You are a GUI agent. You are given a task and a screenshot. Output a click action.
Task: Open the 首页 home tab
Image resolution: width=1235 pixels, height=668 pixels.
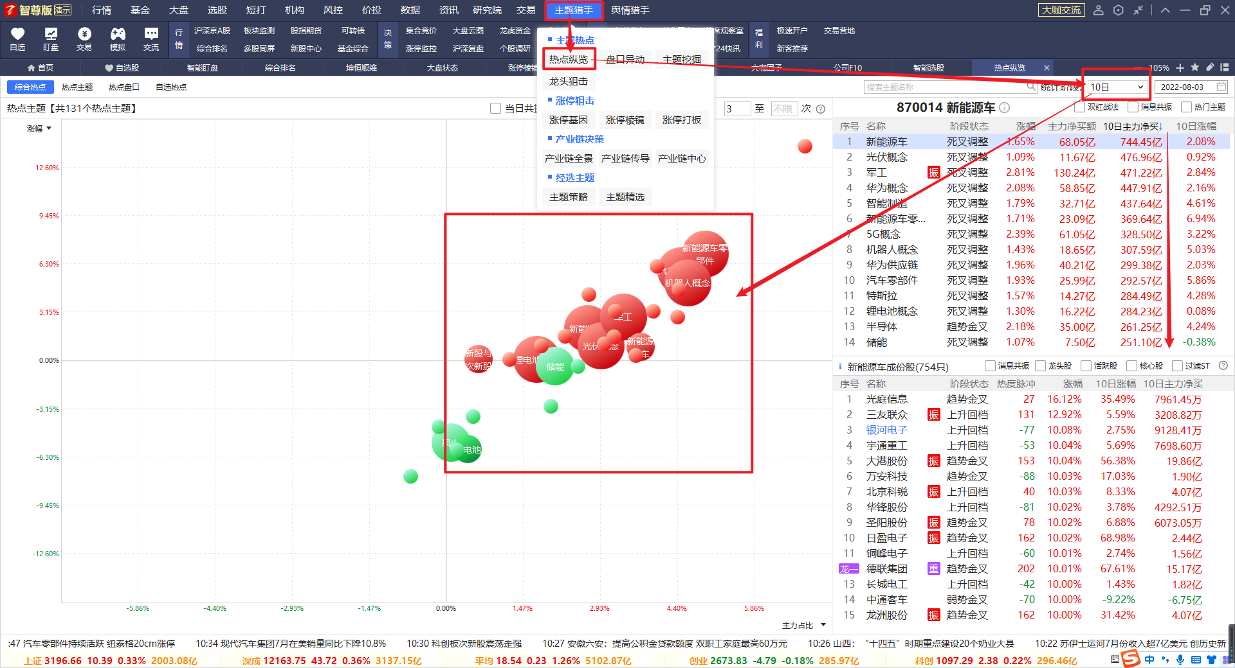(x=41, y=67)
